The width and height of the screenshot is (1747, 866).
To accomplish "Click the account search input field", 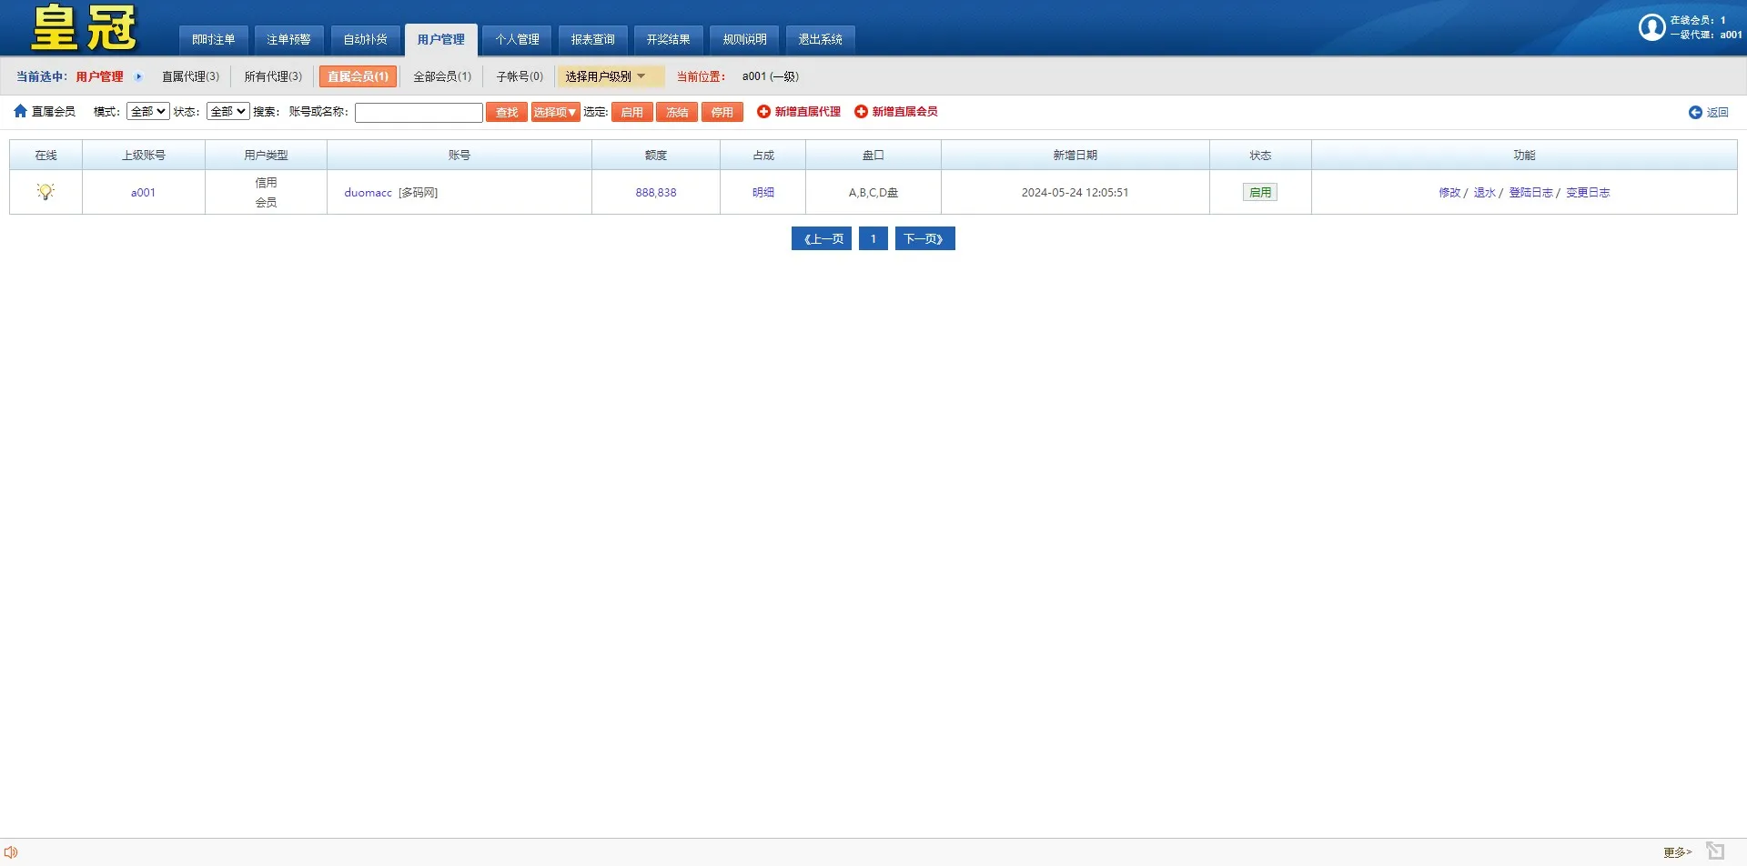I will point(419,112).
